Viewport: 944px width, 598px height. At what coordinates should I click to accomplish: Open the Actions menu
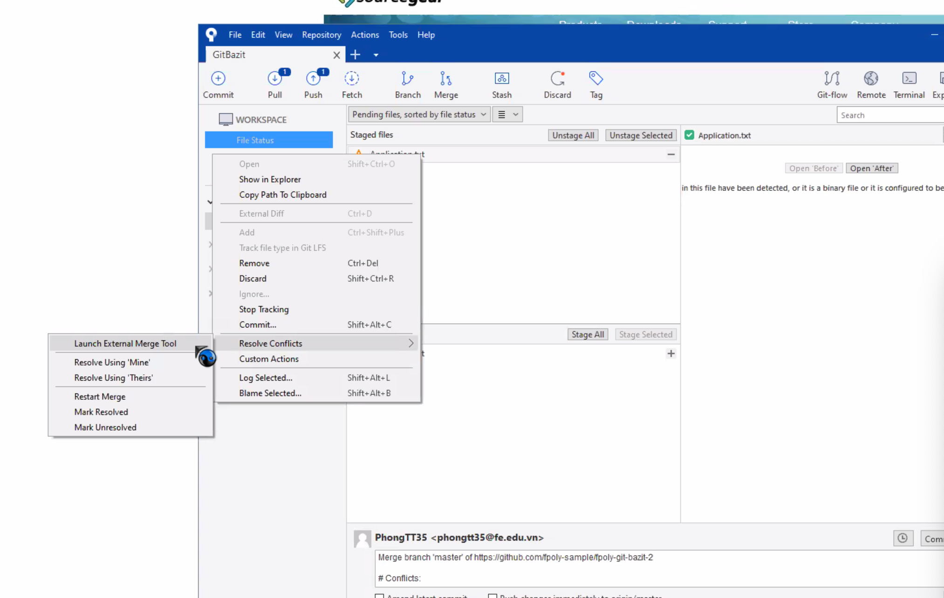365,35
